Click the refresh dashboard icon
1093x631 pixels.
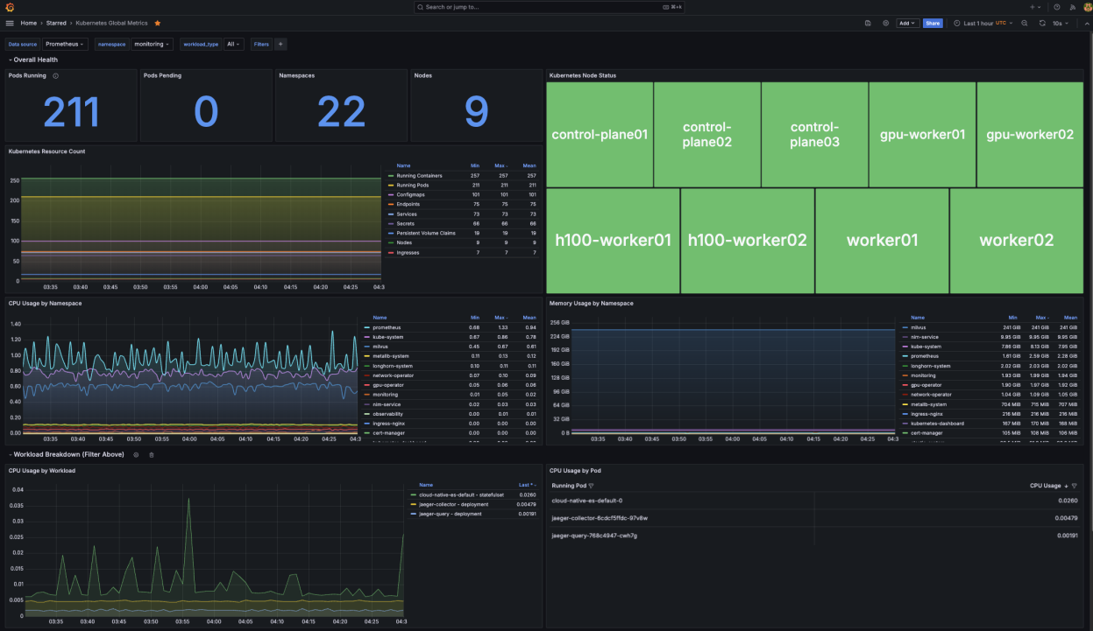pos(1042,23)
